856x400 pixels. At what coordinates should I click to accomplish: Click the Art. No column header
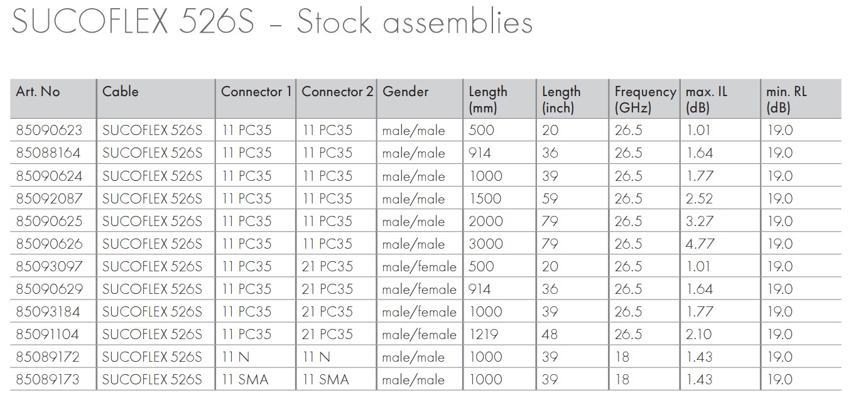pyautogui.click(x=38, y=92)
